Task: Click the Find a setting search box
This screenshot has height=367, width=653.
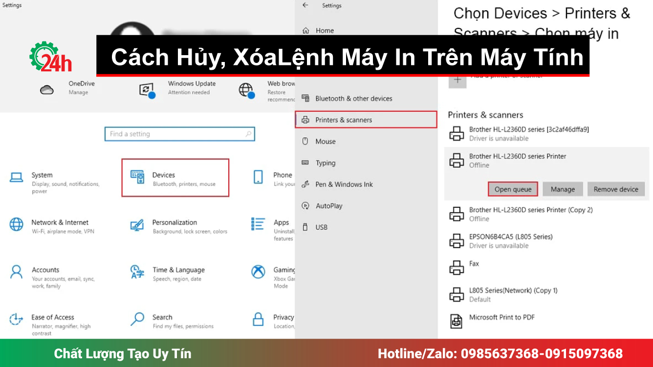Action: pyautogui.click(x=180, y=134)
